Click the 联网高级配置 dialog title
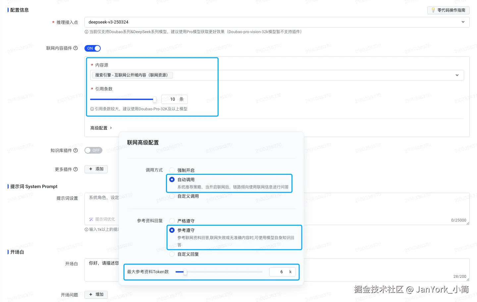477x302 pixels. (x=143, y=143)
